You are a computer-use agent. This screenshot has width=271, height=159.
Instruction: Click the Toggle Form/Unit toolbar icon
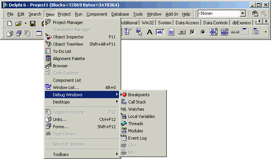[27, 33]
